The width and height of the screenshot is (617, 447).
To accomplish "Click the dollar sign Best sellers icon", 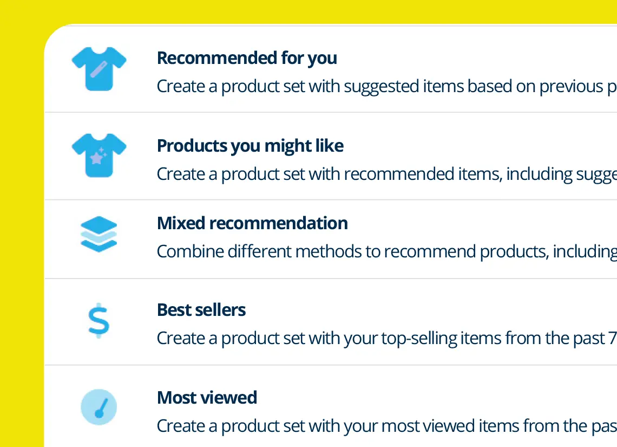I will 99,320.
